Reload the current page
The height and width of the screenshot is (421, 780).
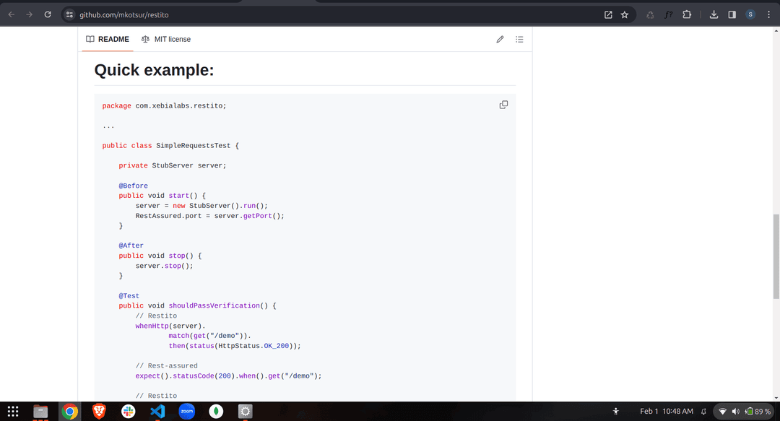48,14
